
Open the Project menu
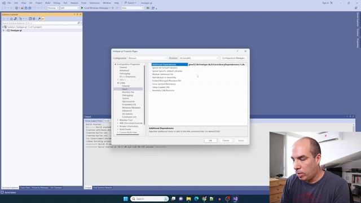[39, 3]
